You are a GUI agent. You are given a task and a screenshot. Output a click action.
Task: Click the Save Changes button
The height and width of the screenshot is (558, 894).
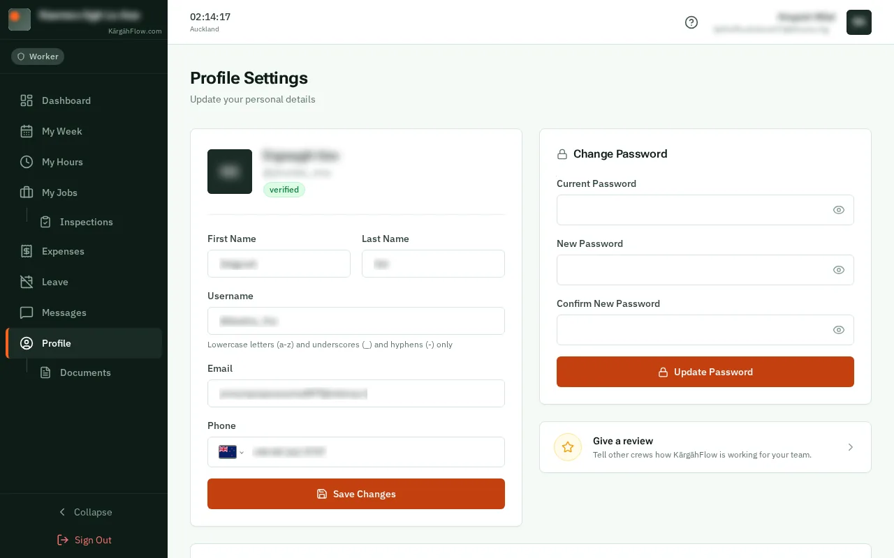click(x=356, y=494)
